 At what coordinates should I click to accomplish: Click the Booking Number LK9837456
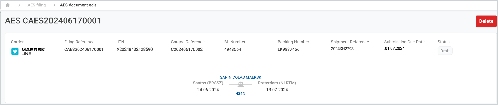(288, 49)
